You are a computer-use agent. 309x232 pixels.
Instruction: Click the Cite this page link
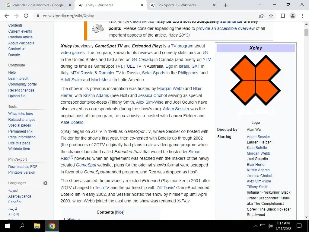click(19, 143)
